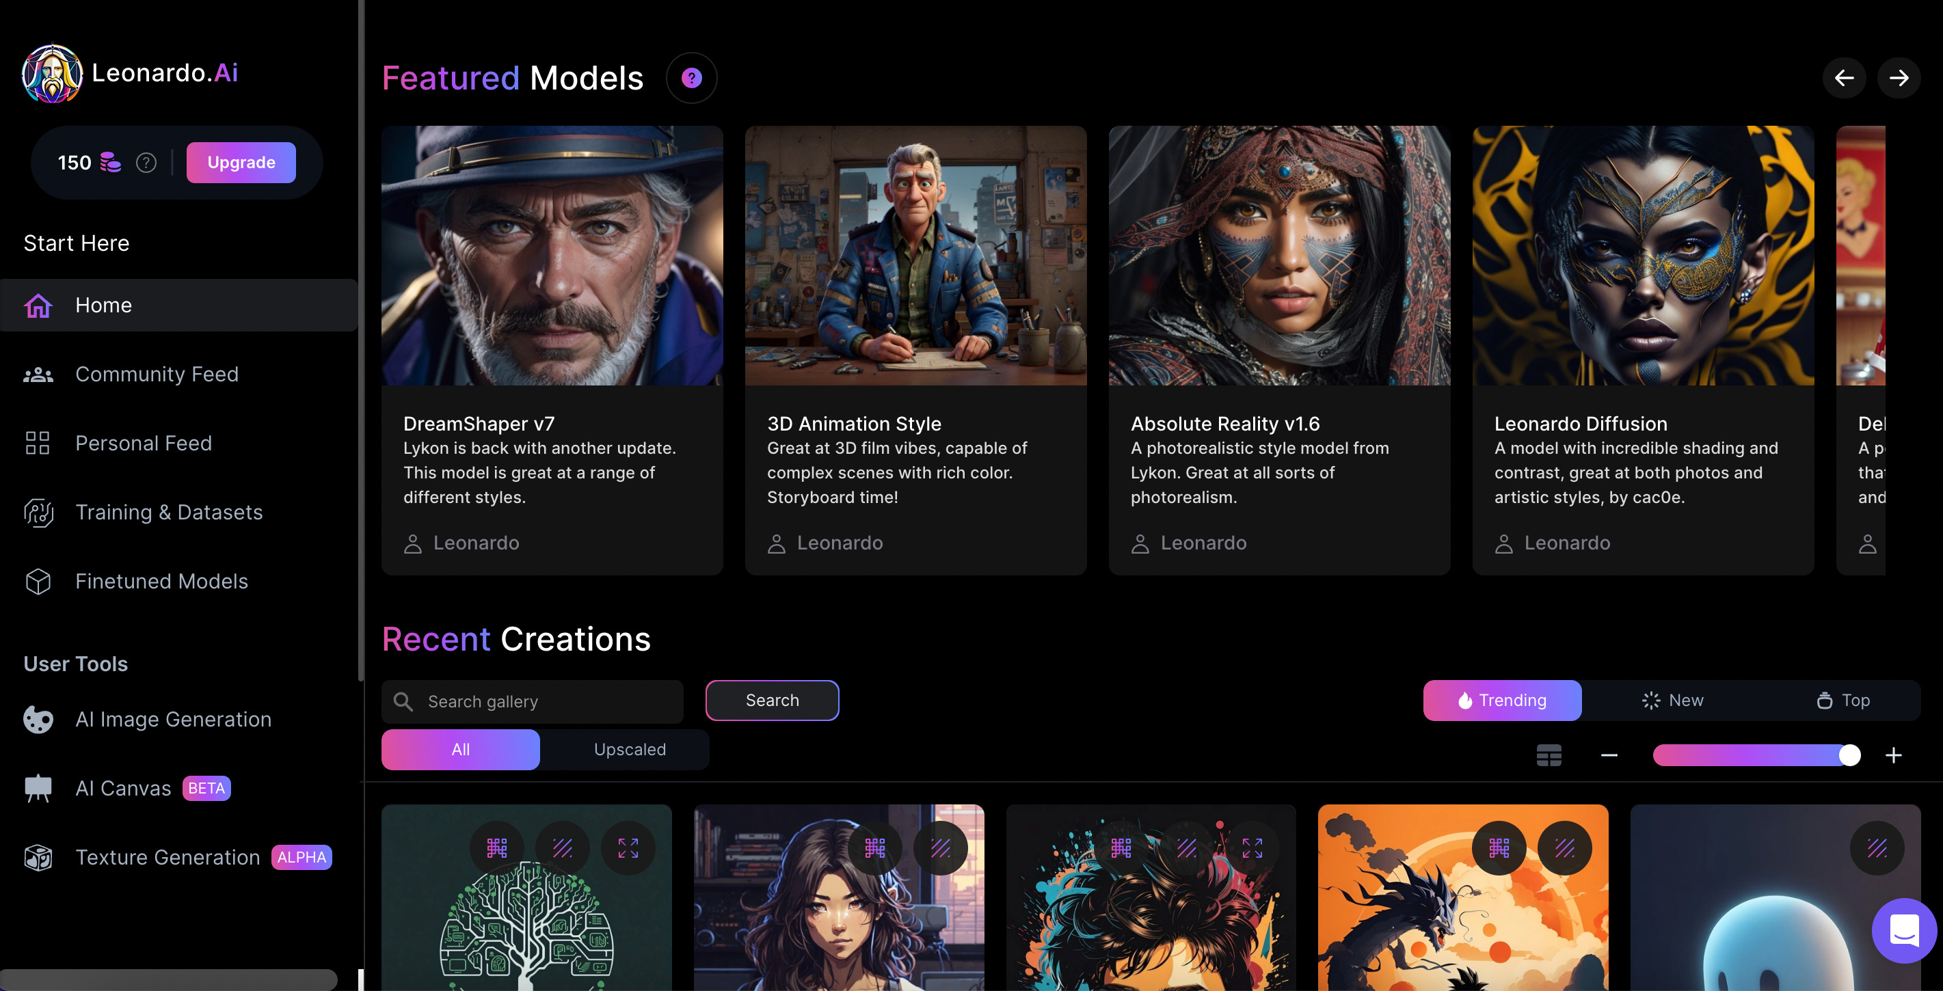Click the Leonardo.Ai wizard logo
Screen dimensions: 1943x991
[52, 73]
